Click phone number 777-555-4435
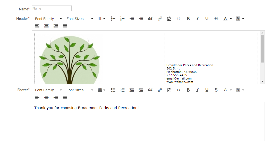This screenshot has height=141, width=271. click(x=177, y=75)
